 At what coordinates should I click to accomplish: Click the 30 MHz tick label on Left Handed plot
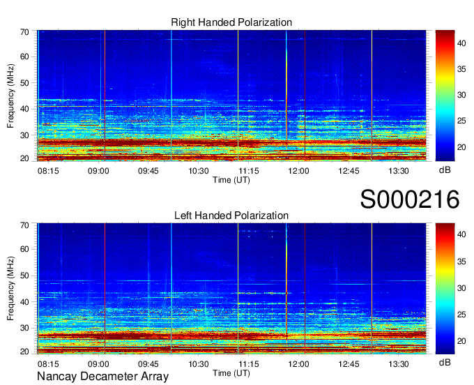tap(24, 328)
